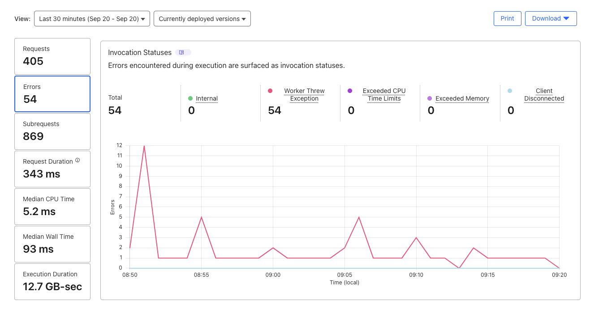Click the Exceeded Memory legend dot
The height and width of the screenshot is (313, 590).
point(430,98)
